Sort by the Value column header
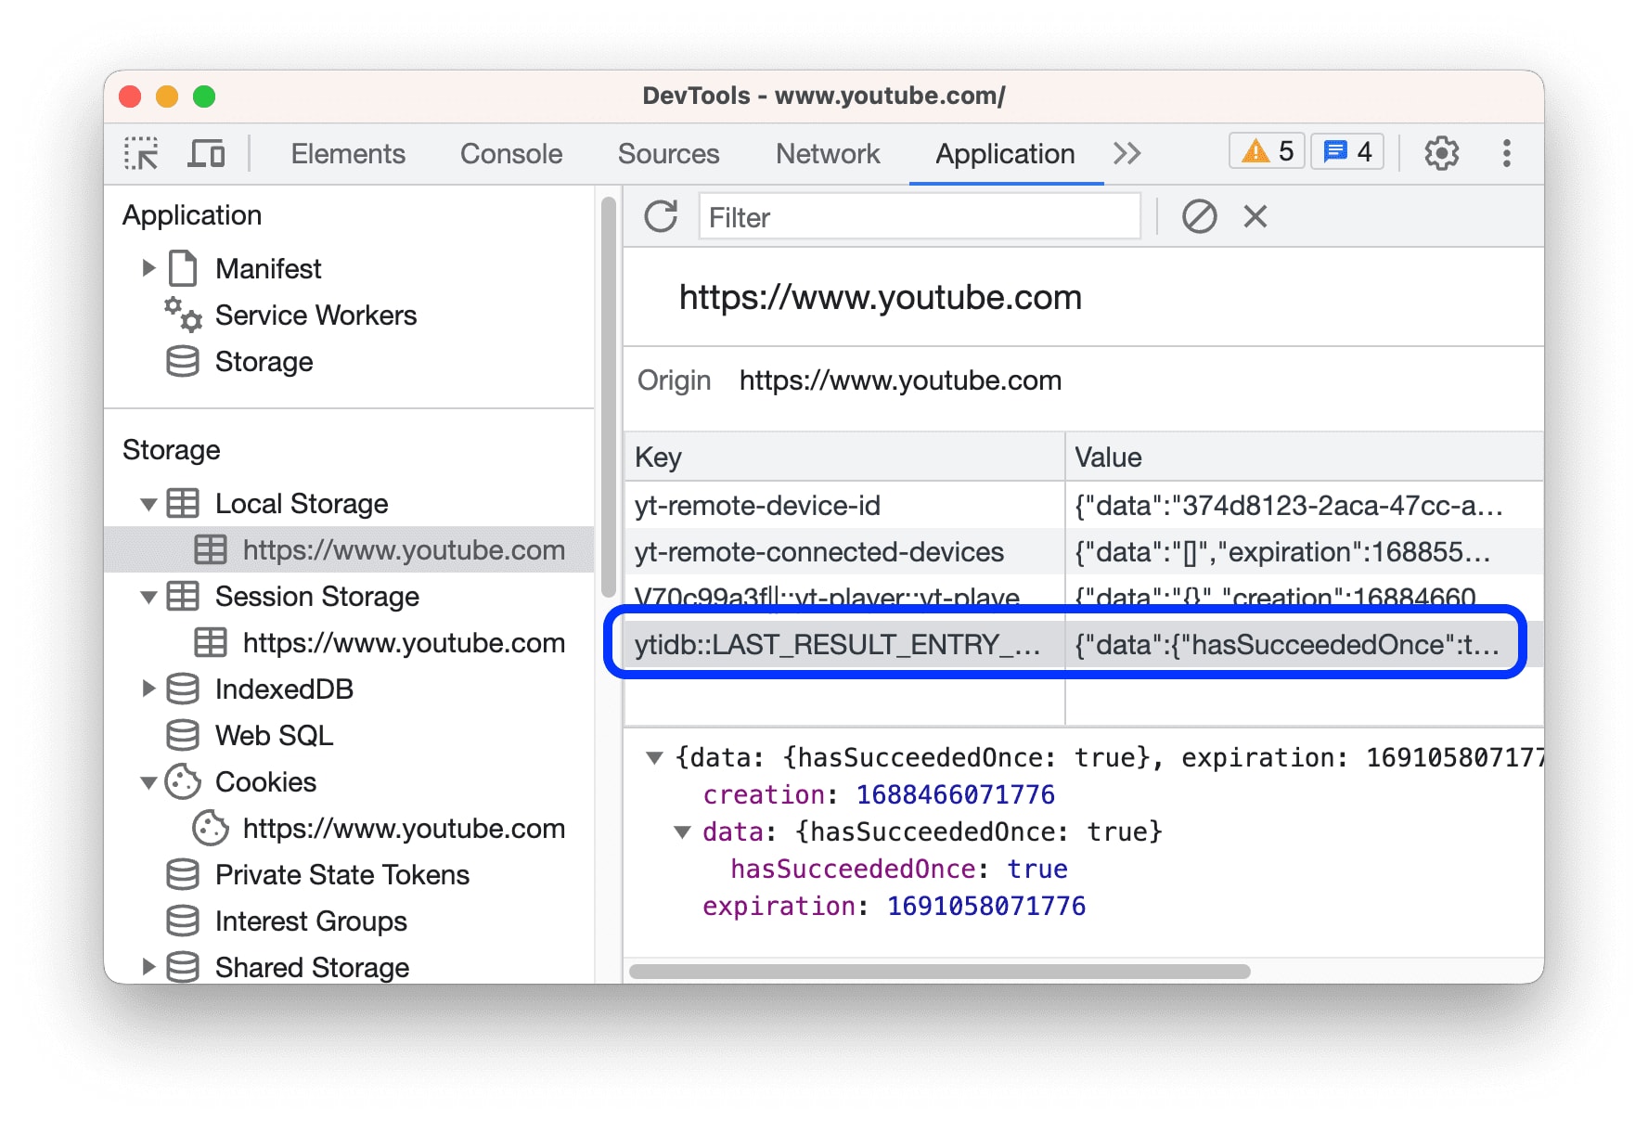 (x=1304, y=457)
